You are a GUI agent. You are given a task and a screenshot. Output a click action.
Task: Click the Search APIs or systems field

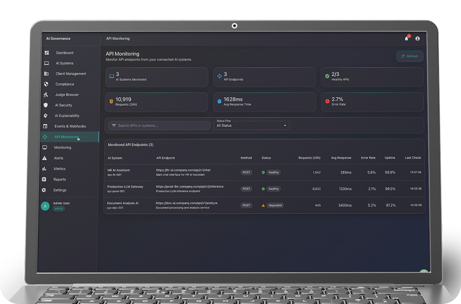(x=160, y=125)
